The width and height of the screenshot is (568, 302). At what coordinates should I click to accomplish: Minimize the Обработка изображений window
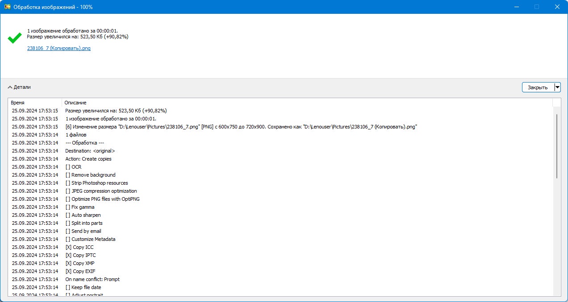(x=516, y=7)
